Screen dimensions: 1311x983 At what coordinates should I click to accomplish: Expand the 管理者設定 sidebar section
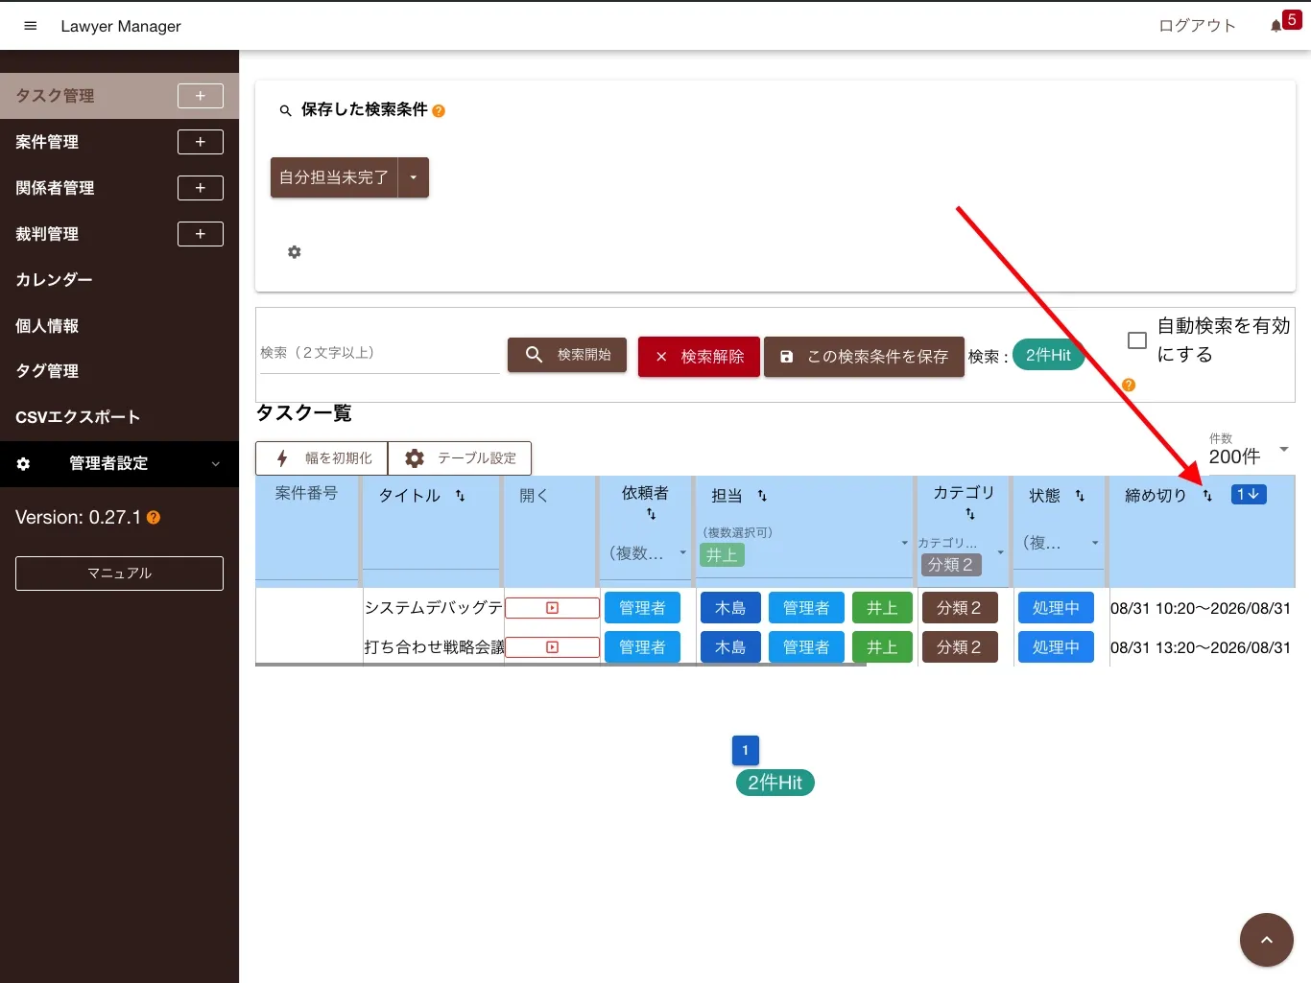tap(119, 464)
